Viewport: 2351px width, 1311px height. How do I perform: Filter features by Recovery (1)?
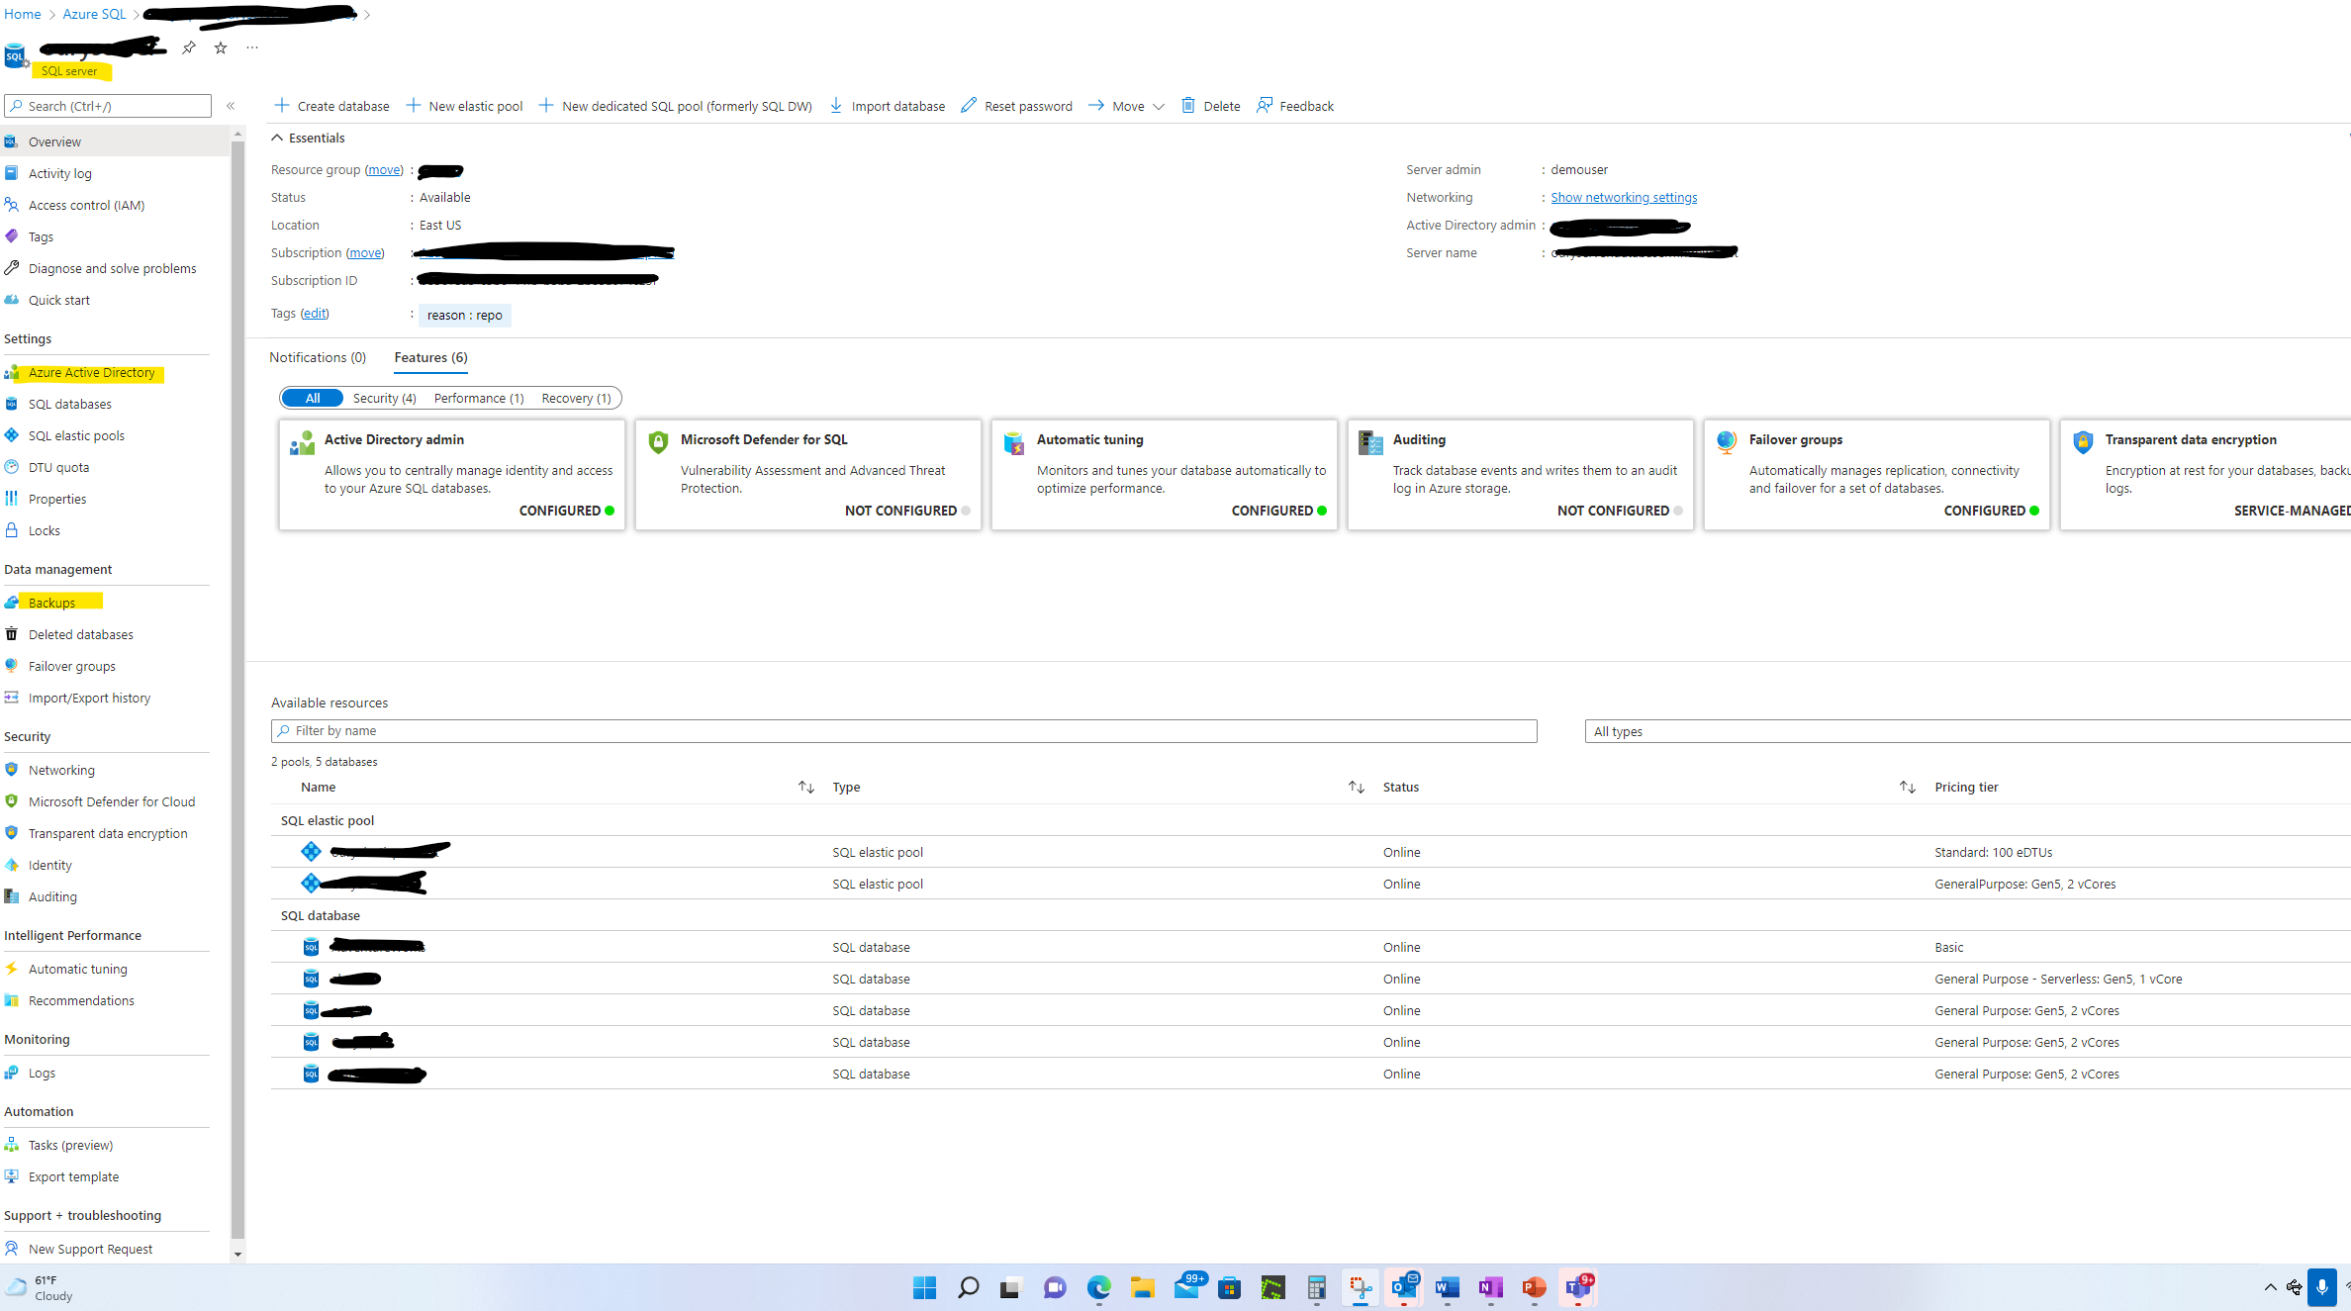[576, 398]
